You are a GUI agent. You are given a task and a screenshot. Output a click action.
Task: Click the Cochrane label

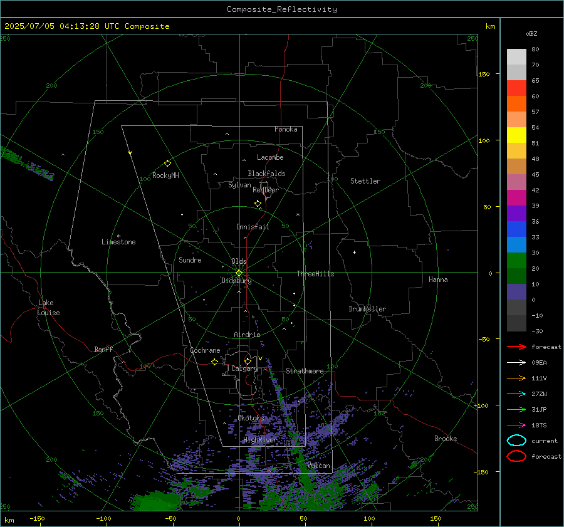[x=205, y=350]
